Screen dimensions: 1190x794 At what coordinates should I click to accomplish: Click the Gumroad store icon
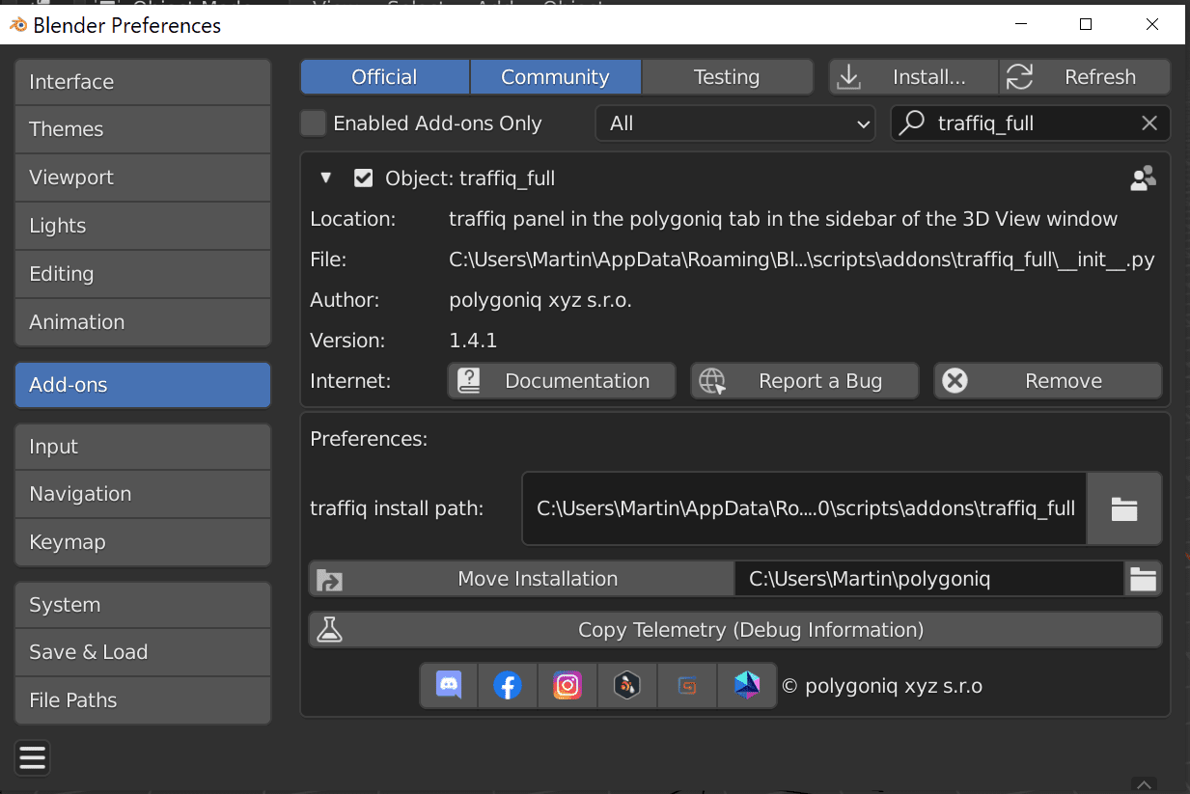click(x=687, y=685)
